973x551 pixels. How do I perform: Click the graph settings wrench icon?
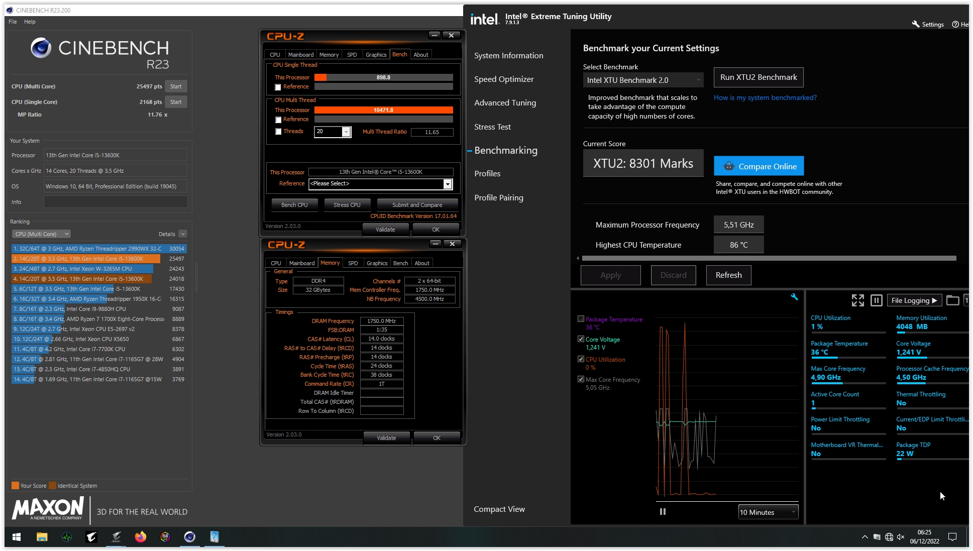pos(794,297)
